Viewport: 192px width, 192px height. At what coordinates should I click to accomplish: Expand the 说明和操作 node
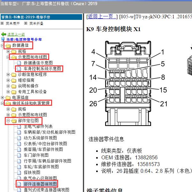(8, 86)
